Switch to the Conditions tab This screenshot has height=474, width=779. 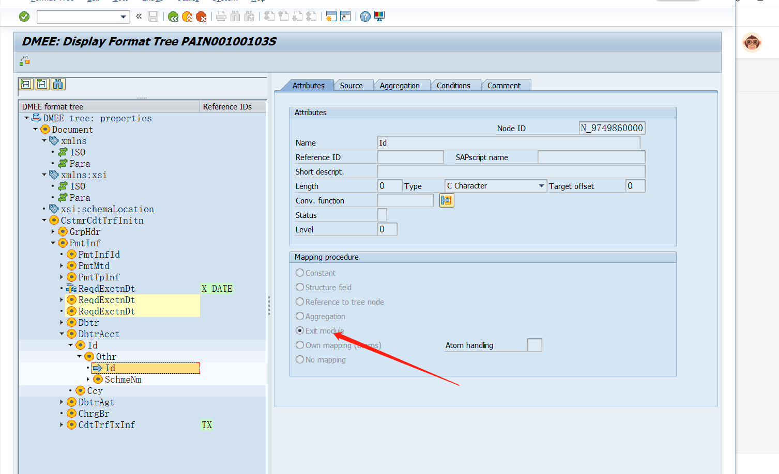454,85
